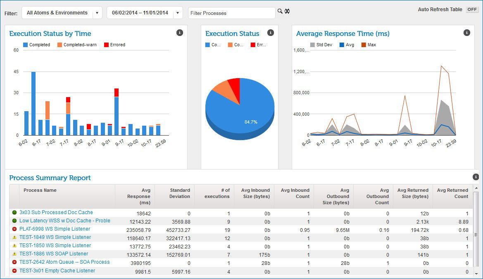Click the info icon on the Execution Status pie
This screenshot has width=483, height=279.
tap(271, 32)
